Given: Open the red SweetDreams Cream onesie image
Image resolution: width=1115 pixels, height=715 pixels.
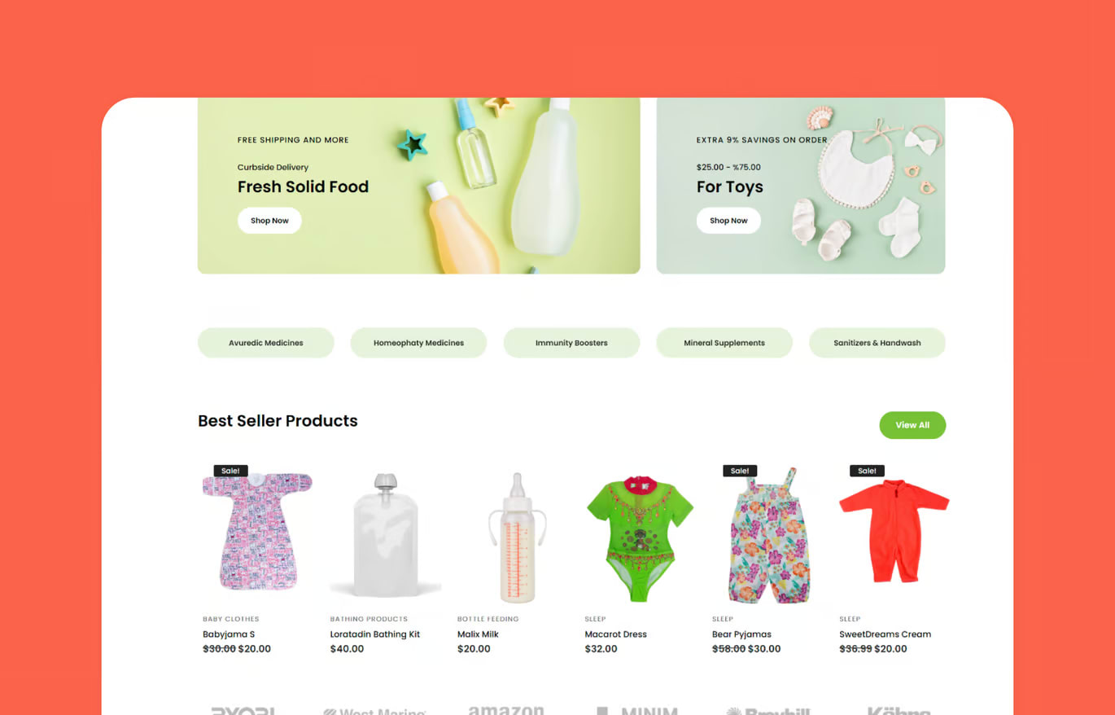Looking at the screenshot, I should pos(894,531).
